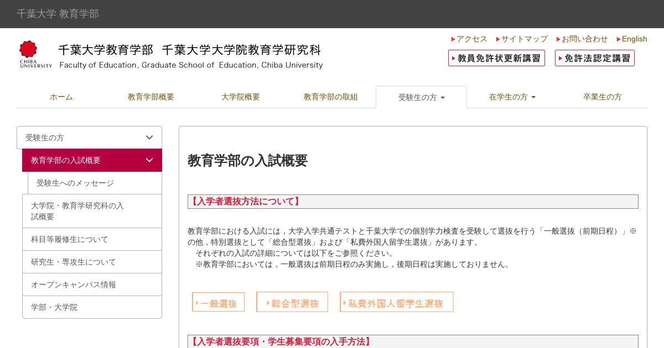The image size is (664, 348).
Task: Expand the 在学生の方 navigation dropdown
Action: [512, 97]
